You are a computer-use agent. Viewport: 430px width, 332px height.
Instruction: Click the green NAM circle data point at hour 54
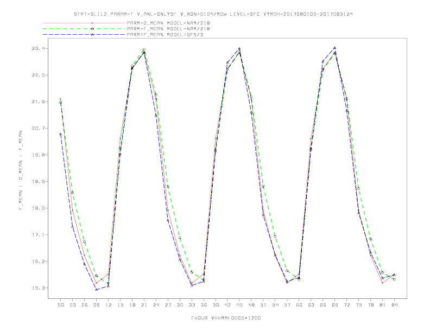[x=275, y=237]
